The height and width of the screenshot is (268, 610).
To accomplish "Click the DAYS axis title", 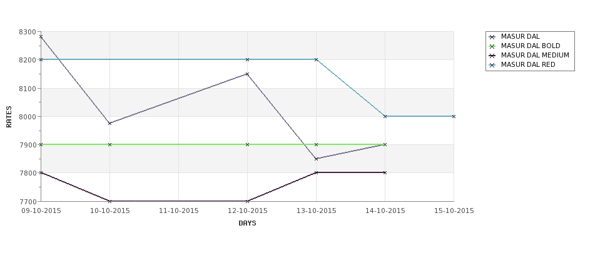I will [247, 223].
